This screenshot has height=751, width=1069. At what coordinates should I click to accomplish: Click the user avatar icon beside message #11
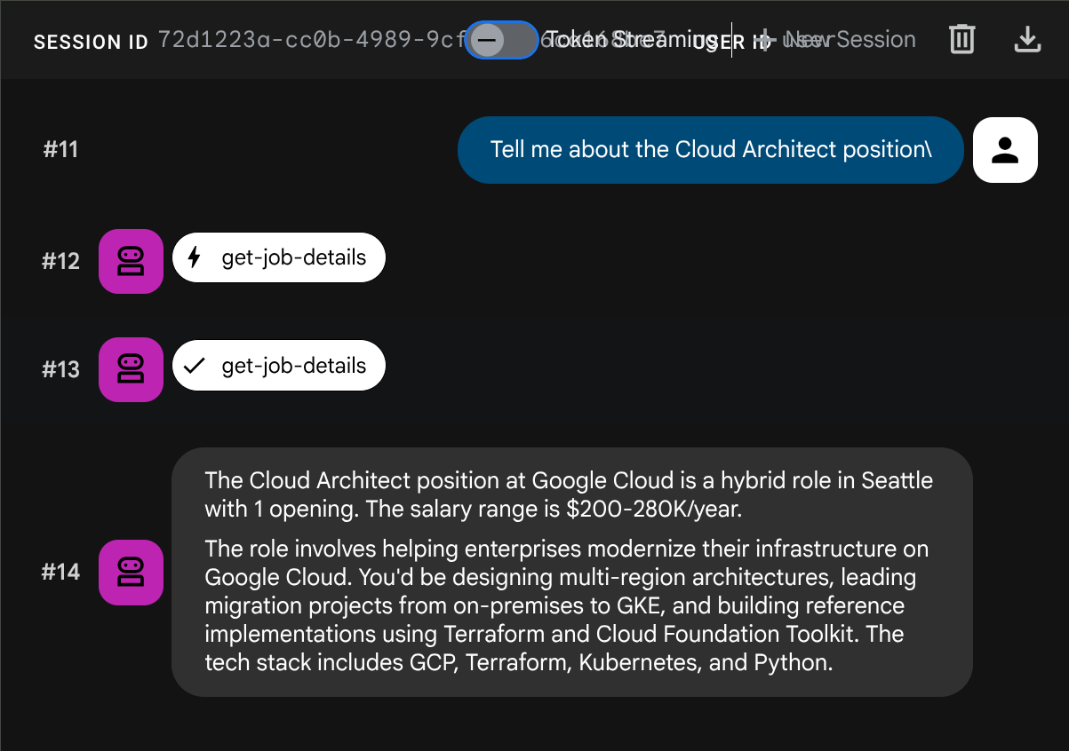1005,150
